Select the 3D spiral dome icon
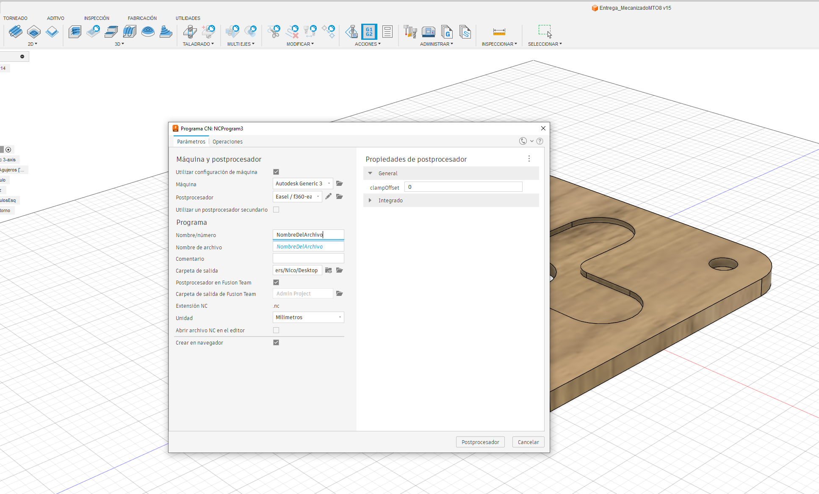The height and width of the screenshot is (494, 819). (148, 32)
